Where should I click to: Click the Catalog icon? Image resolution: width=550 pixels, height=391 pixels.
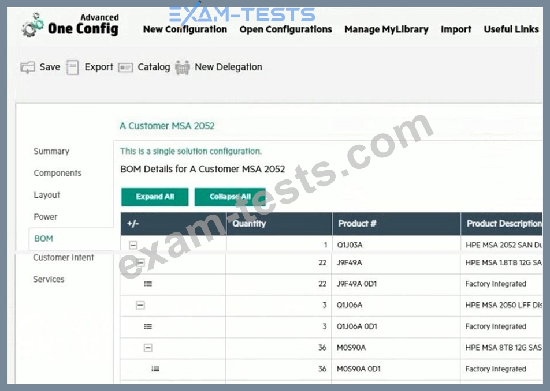125,67
